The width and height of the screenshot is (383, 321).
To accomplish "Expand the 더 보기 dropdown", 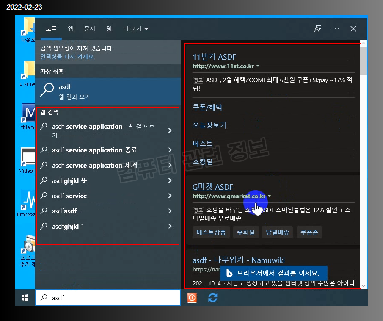I will 135,29.
